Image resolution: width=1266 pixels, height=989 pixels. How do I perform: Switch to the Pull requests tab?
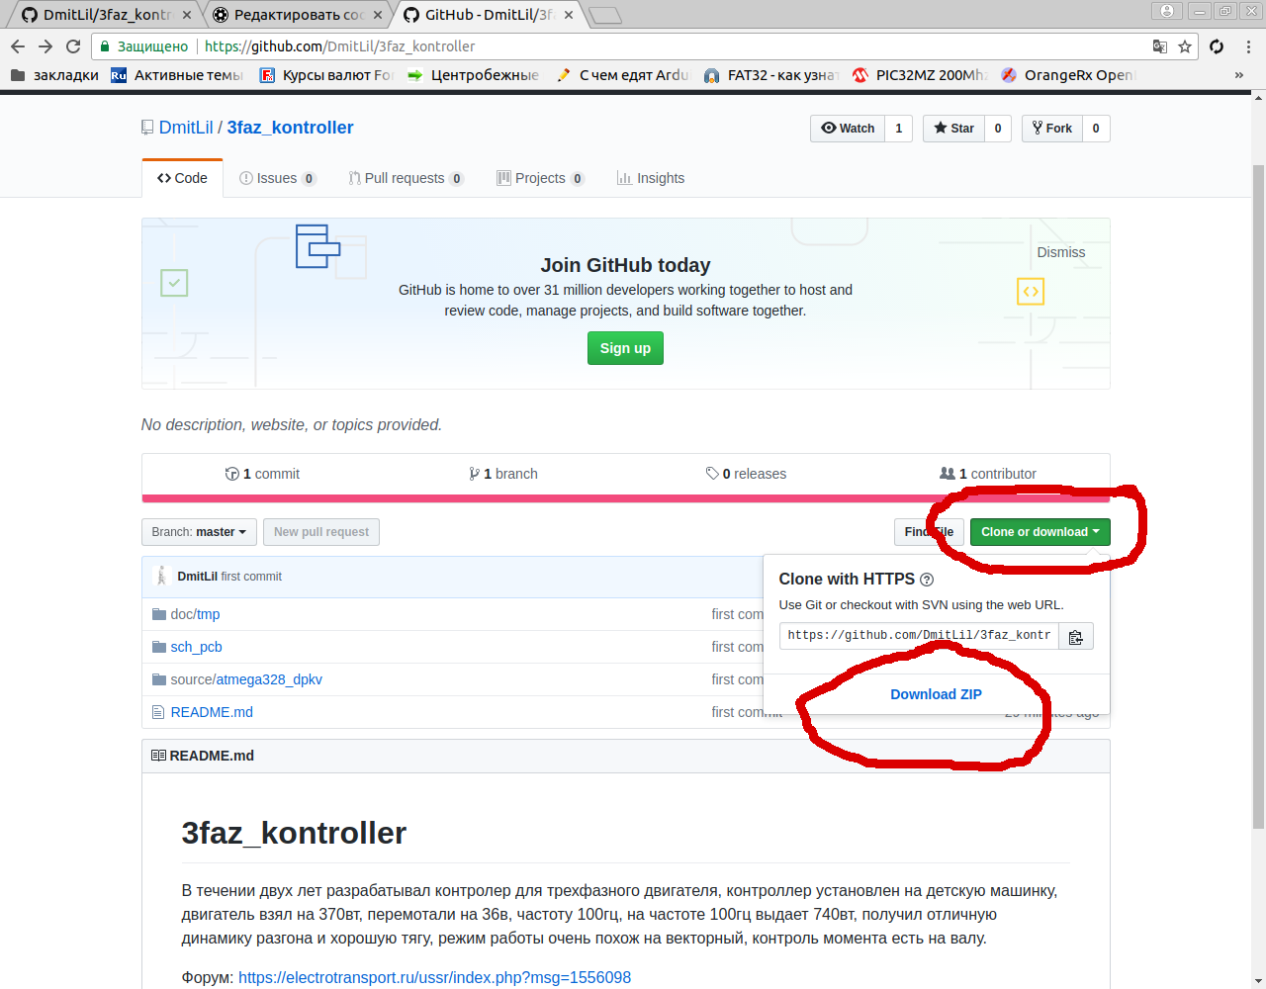click(406, 178)
